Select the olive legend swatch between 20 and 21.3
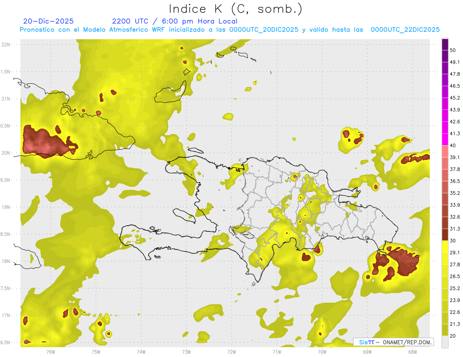The width and height of the screenshot is (463, 357). [445, 330]
